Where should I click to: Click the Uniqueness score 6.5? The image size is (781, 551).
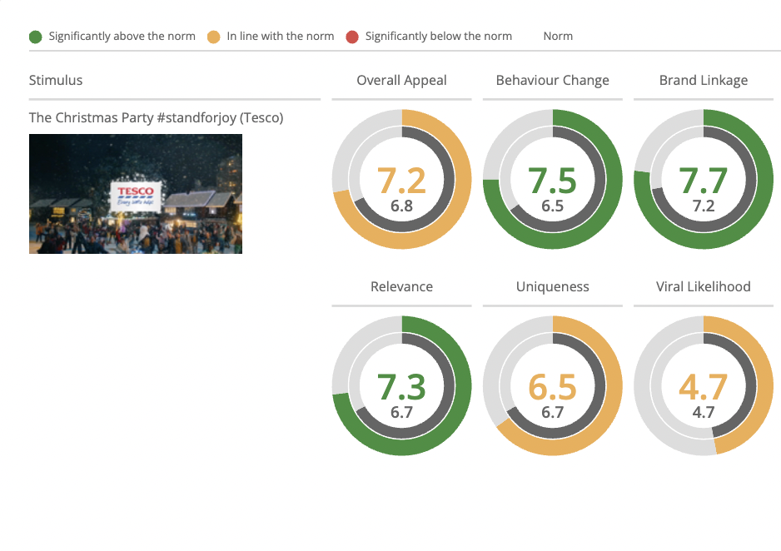point(552,387)
